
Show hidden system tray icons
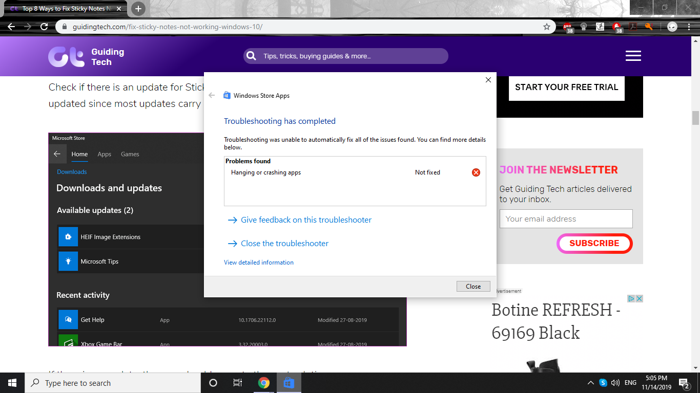pyautogui.click(x=590, y=383)
